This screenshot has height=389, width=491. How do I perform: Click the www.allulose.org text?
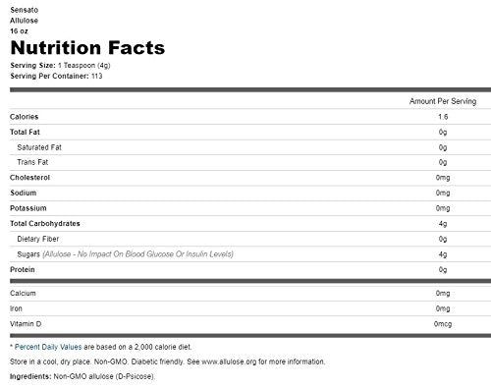pos(229,361)
